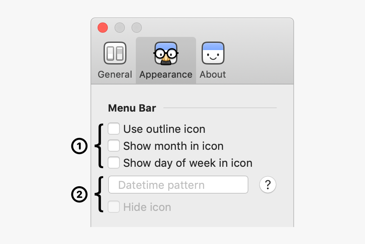Tick the Show month in icon checkbox
Image resolution: width=365 pixels, height=244 pixels.
tap(114, 146)
